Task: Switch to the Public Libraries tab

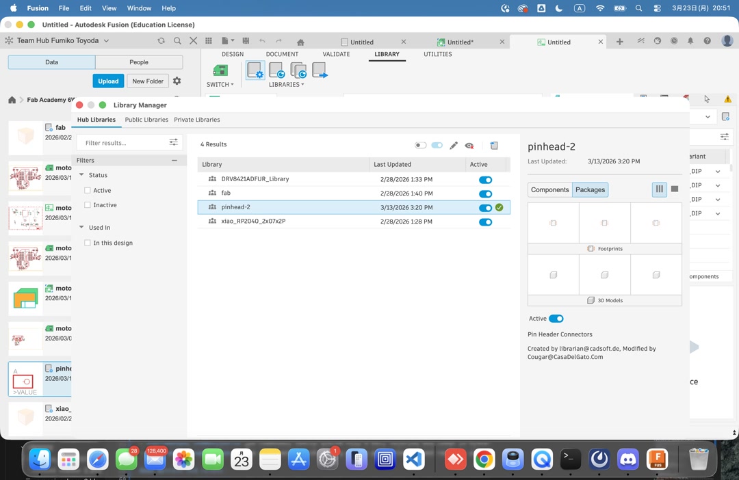Action: [x=146, y=120]
